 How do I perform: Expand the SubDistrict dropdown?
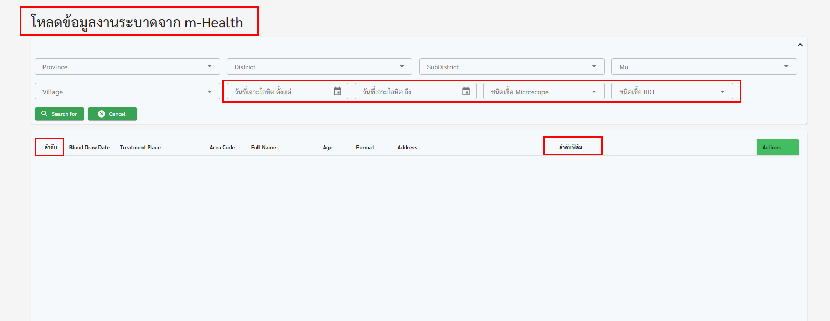(x=511, y=67)
